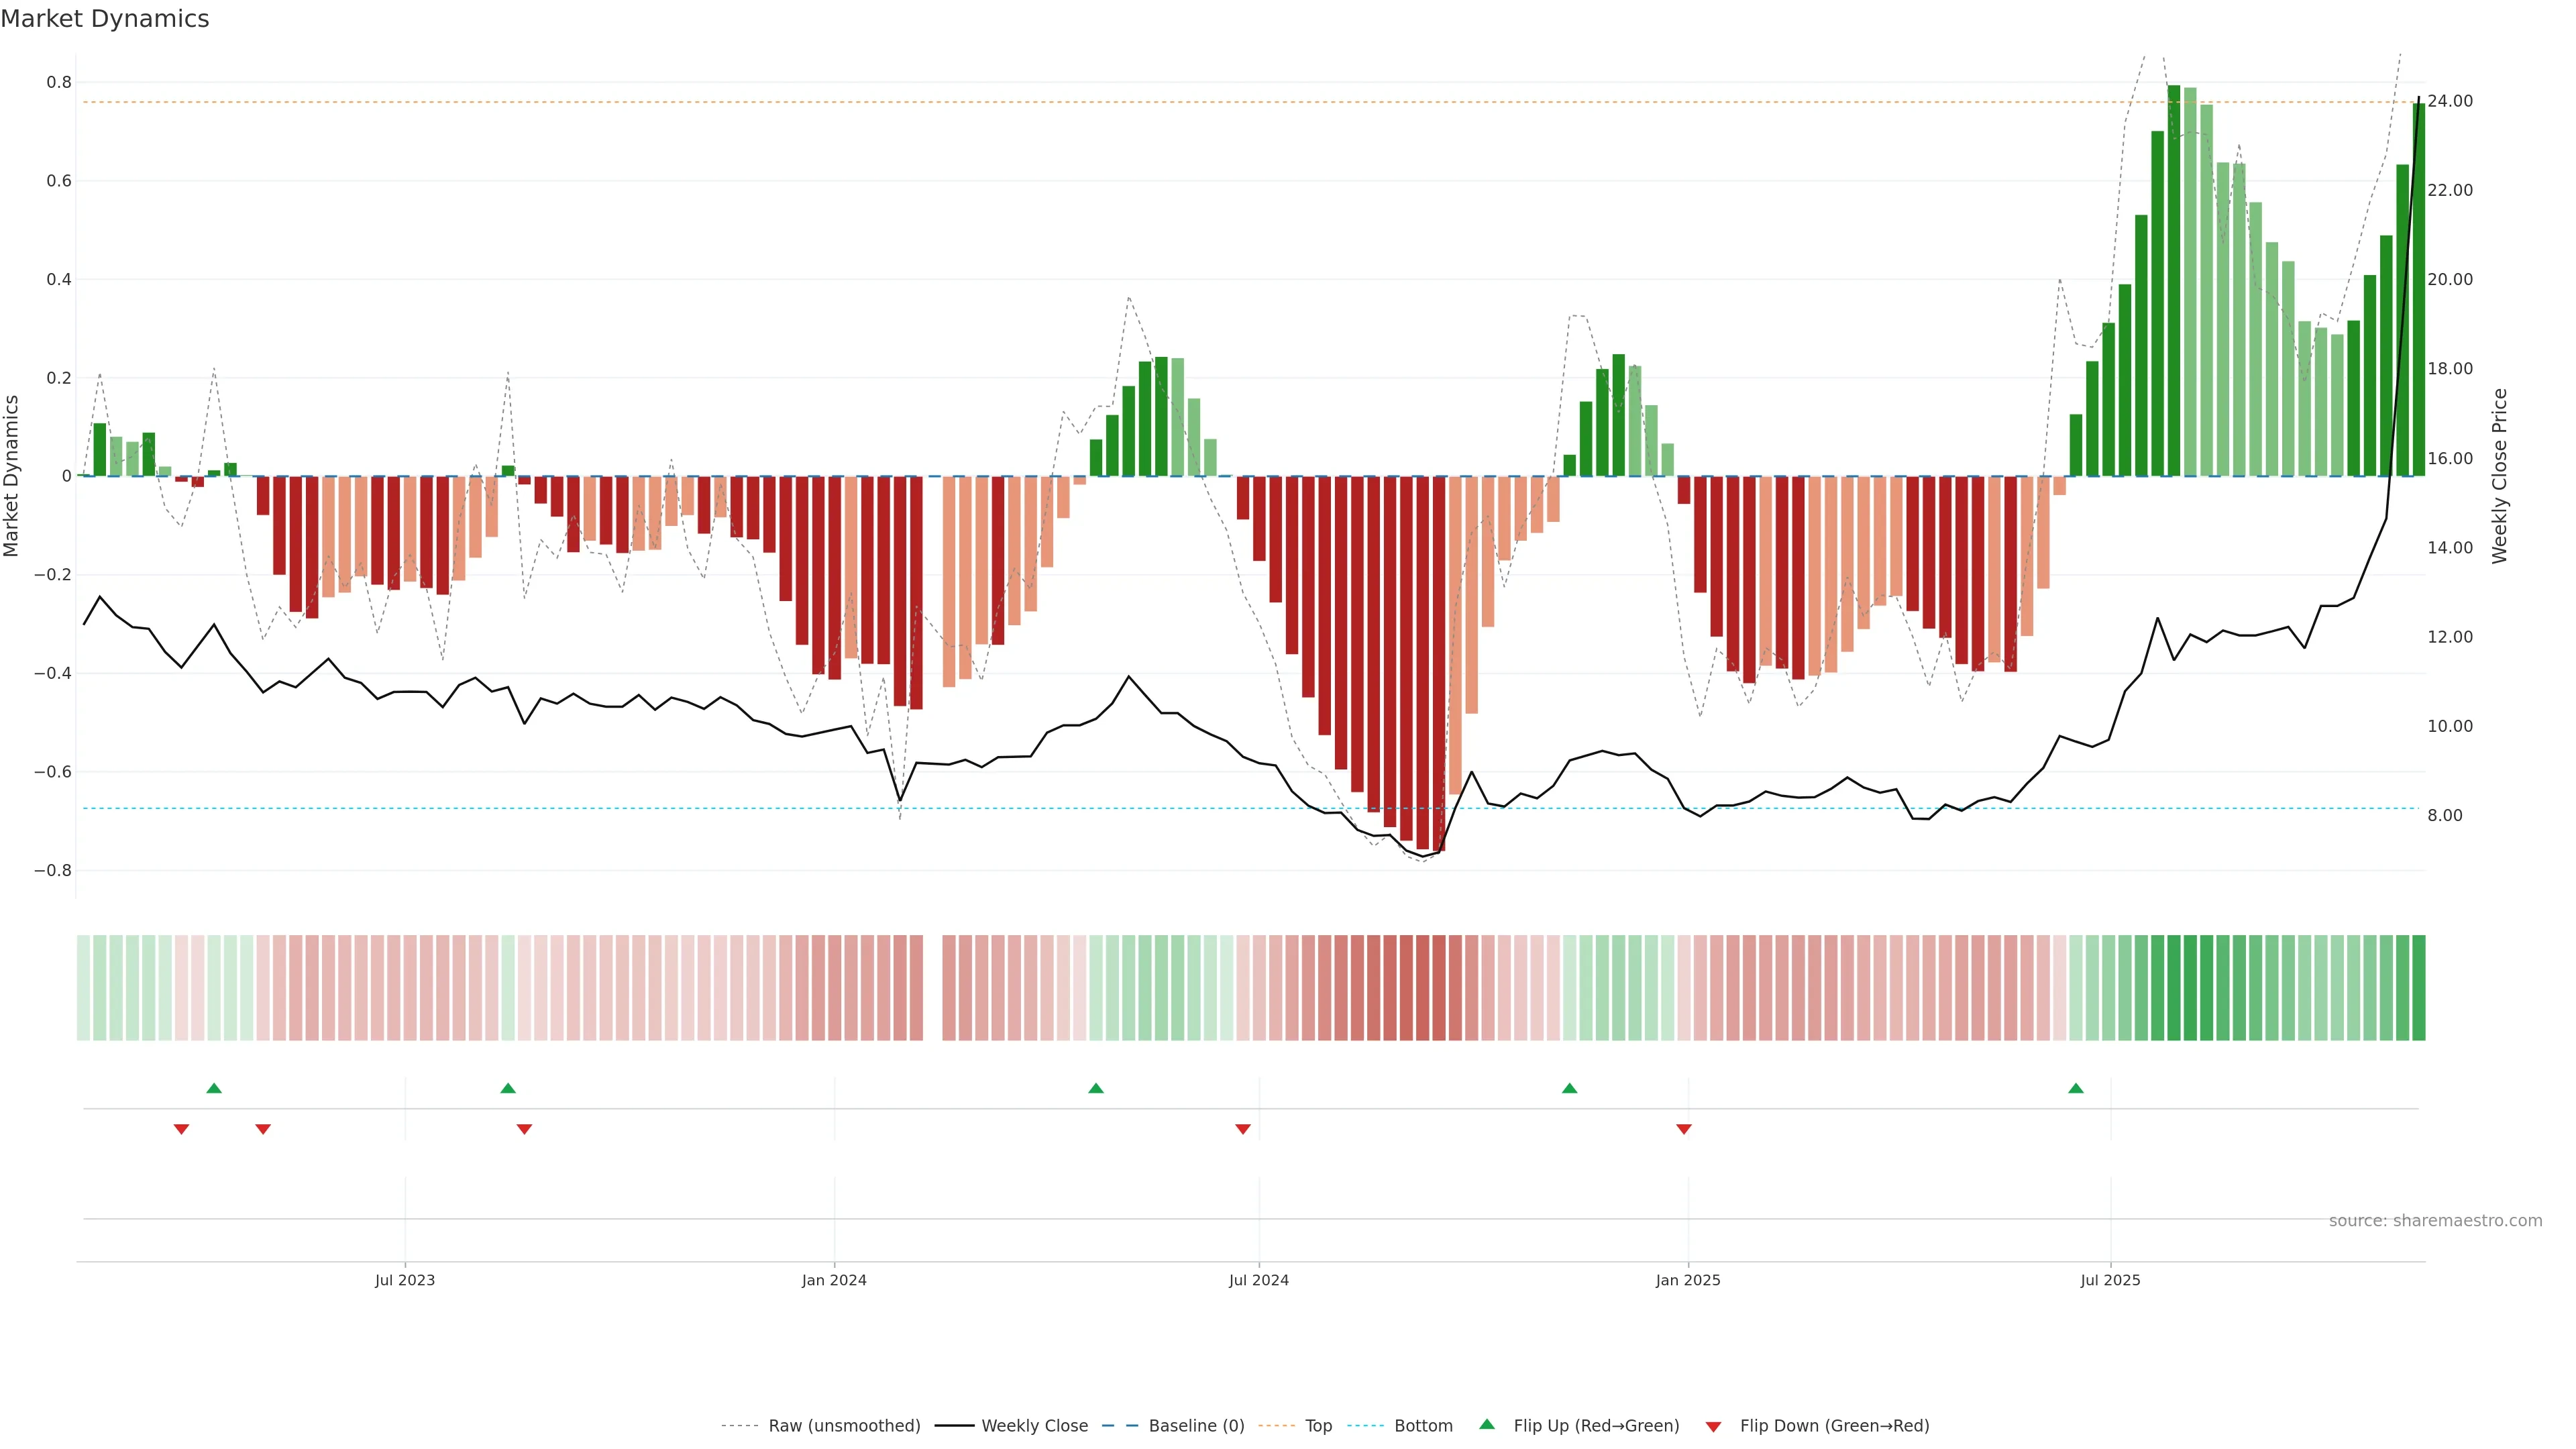Viewport: 2576px width, 1449px height.
Task: Click the Weekly Close Price axis title
Action: pos(2499,476)
